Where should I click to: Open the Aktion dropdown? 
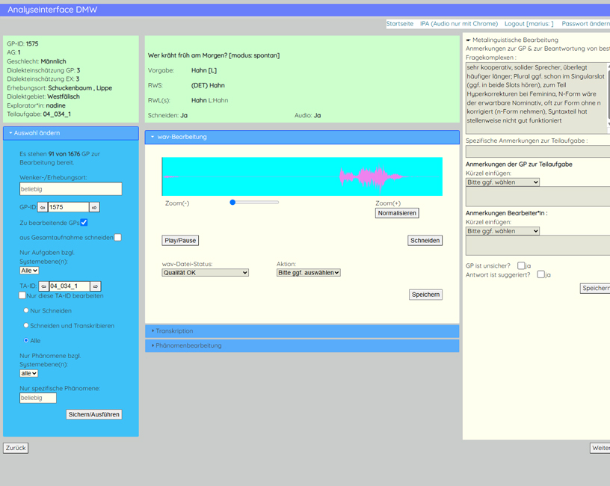click(308, 273)
